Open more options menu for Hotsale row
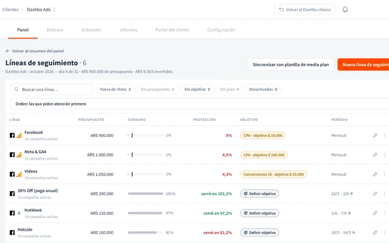The image size is (389, 243). [385, 233]
